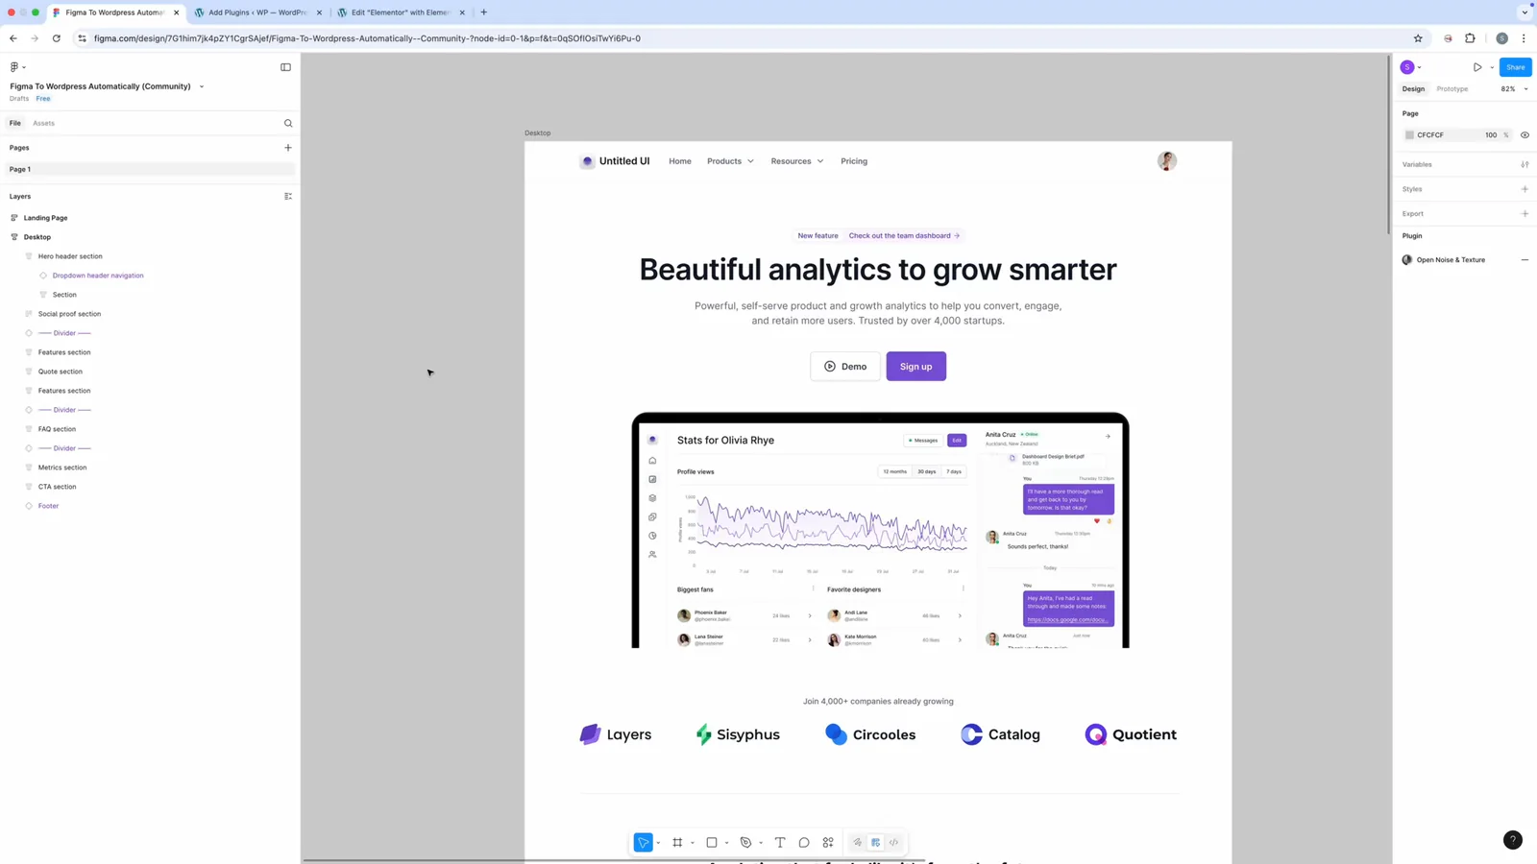Open Frame tool options dropdown arrow
The width and height of the screenshot is (1537, 864).
692,843
